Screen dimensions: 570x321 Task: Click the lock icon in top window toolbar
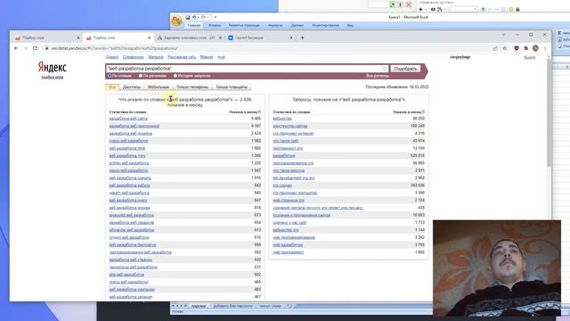517,10
